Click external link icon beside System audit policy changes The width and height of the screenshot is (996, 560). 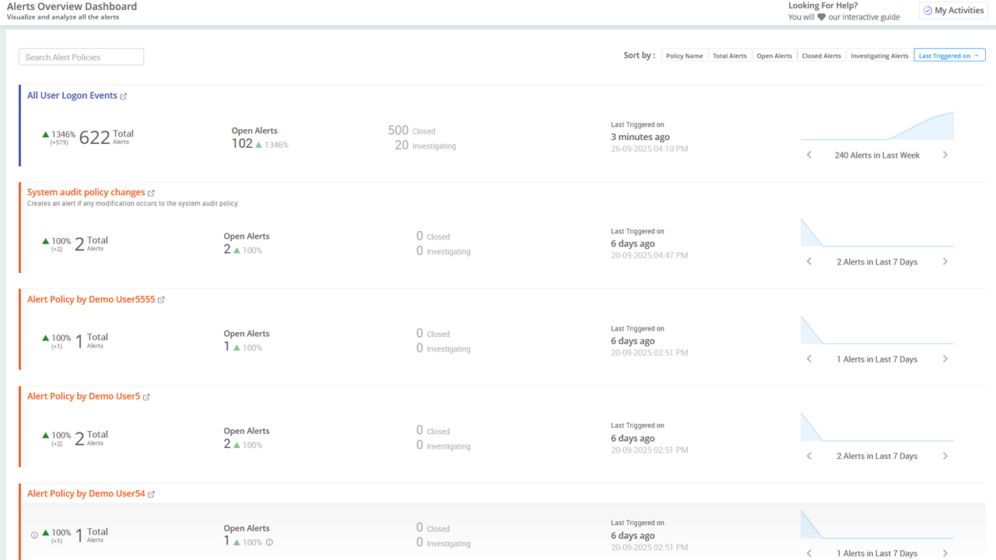[x=153, y=192]
